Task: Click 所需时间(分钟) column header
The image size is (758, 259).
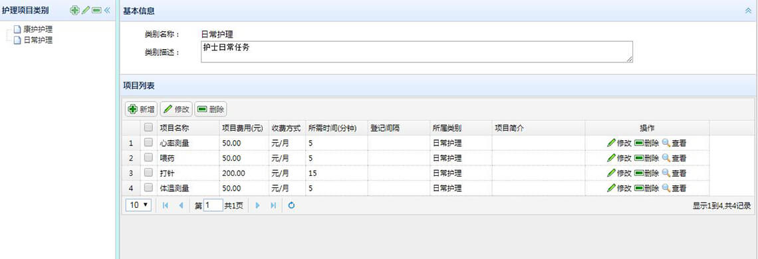Action: pos(336,128)
